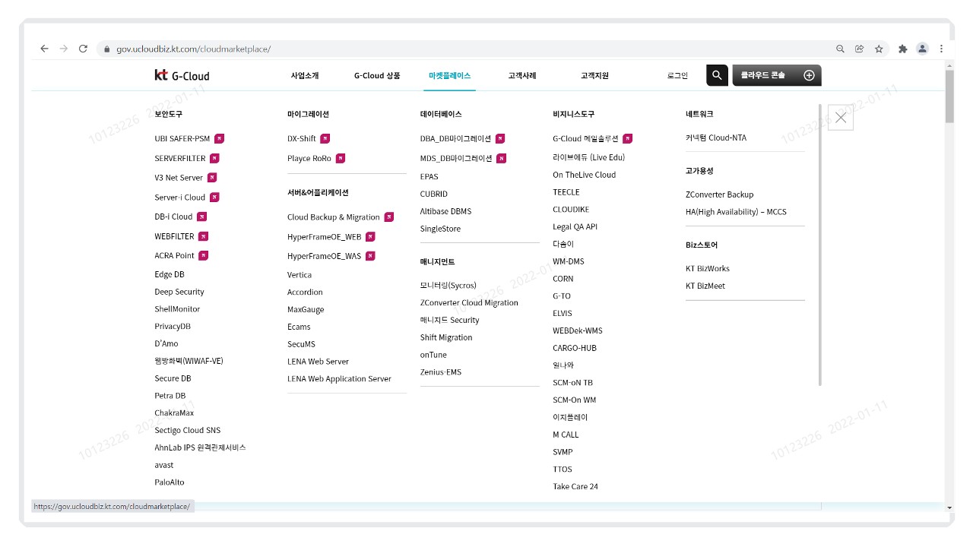Open browser profile avatar icon
The width and height of the screenshot is (973, 547).
coord(922,49)
